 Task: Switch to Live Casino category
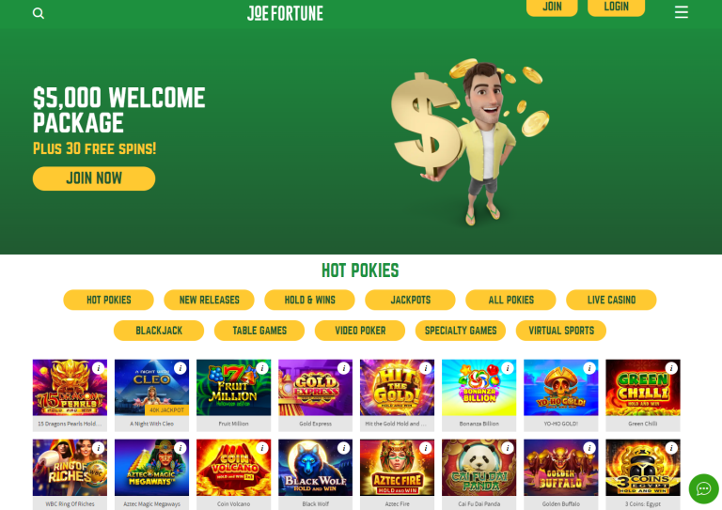pos(611,300)
